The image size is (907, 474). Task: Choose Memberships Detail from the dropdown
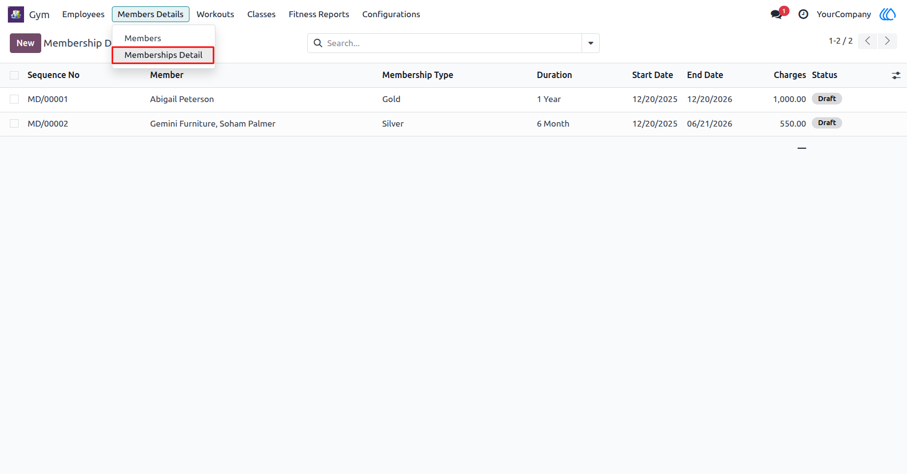point(163,55)
